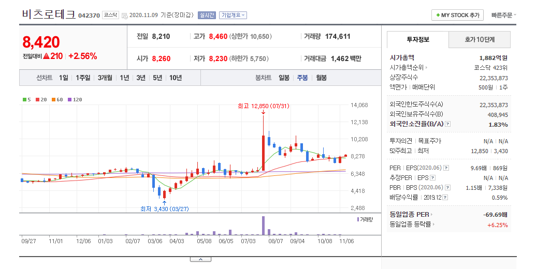Show the 월봉 monthly candle chart
Image resolution: width=536 pixels, height=269 pixels.
[321, 78]
